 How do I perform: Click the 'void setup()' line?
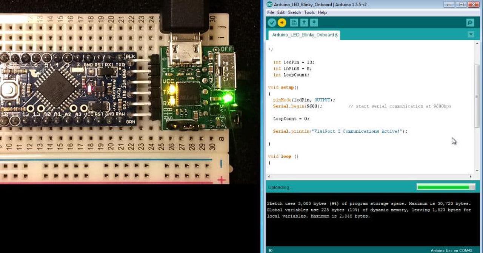coord(283,87)
